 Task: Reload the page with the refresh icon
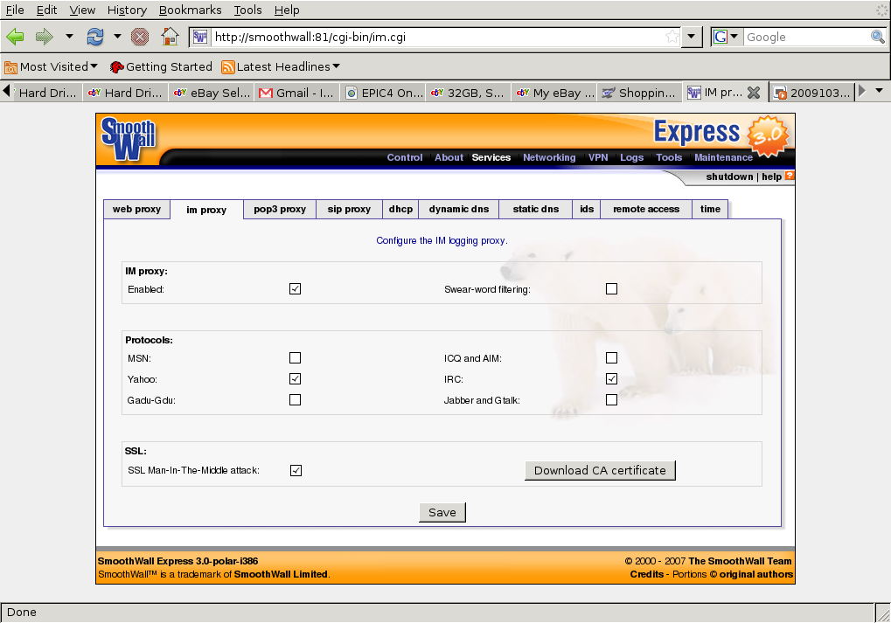[x=94, y=37]
